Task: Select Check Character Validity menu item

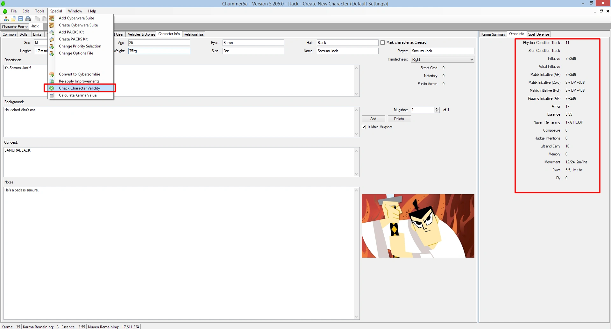Action: click(81, 88)
